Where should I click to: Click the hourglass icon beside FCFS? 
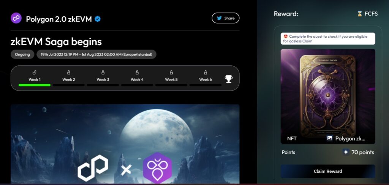[360, 14]
